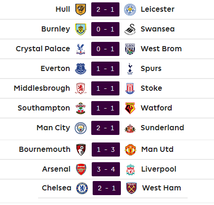Select the Arsenal cannon crest

(x=81, y=169)
